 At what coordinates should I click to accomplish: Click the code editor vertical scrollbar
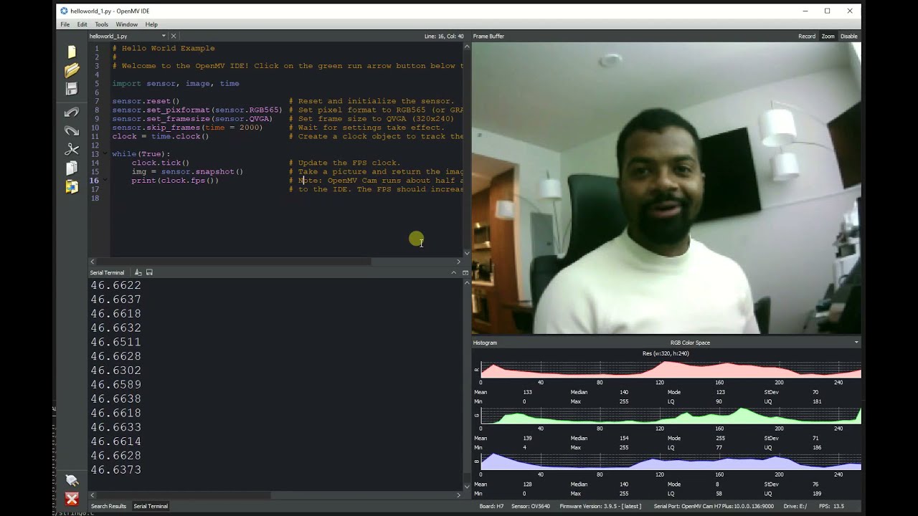(x=467, y=149)
